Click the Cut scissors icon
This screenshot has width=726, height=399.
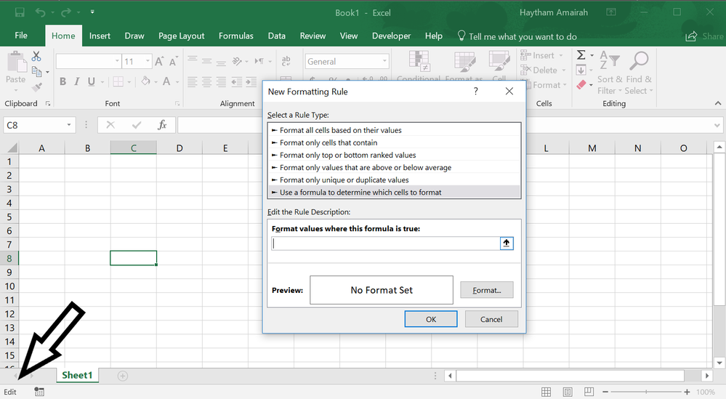(36, 57)
